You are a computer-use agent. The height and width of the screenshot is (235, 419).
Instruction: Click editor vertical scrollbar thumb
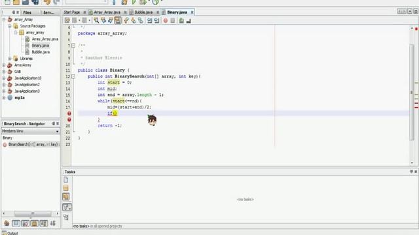point(412,92)
